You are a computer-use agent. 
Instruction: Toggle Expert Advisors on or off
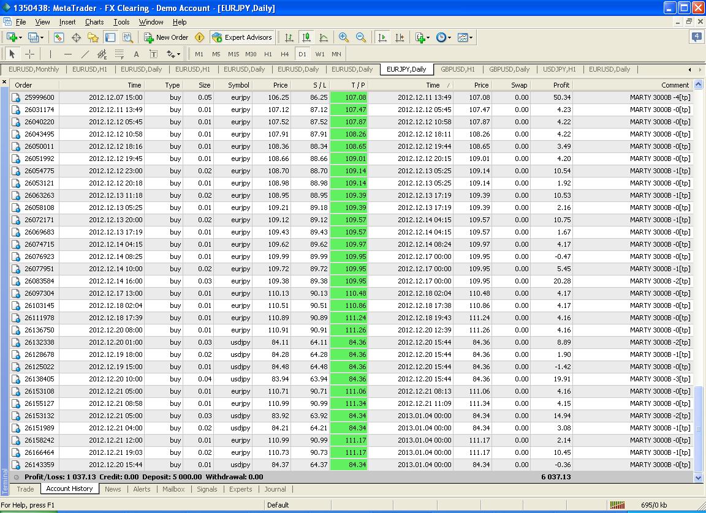tap(242, 38)
